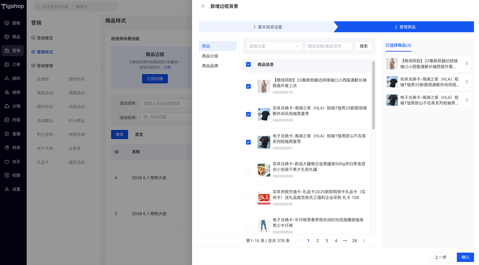
Task: Open the 直播 live section in sidebar
Action: point(13,134)
